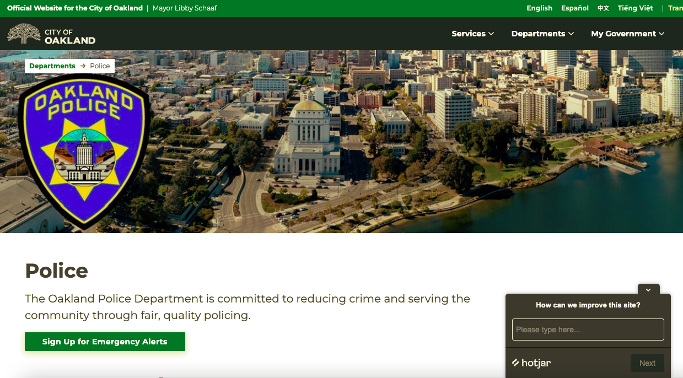The height and width of the screenshot is (378, 683).
Task: Expand the Departments navigation menu
Action: point(542,34)
